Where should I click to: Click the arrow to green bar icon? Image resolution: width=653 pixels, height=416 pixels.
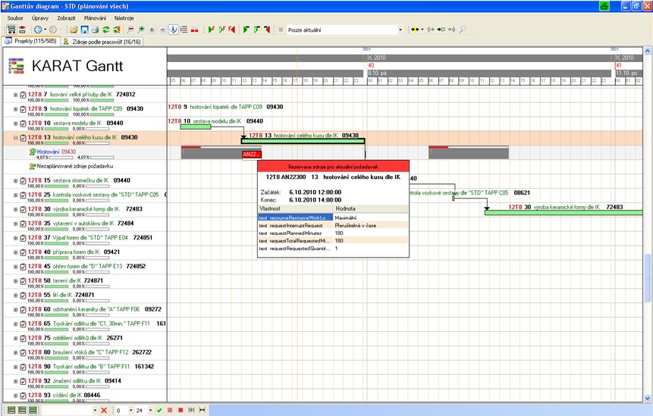[441, 30]
